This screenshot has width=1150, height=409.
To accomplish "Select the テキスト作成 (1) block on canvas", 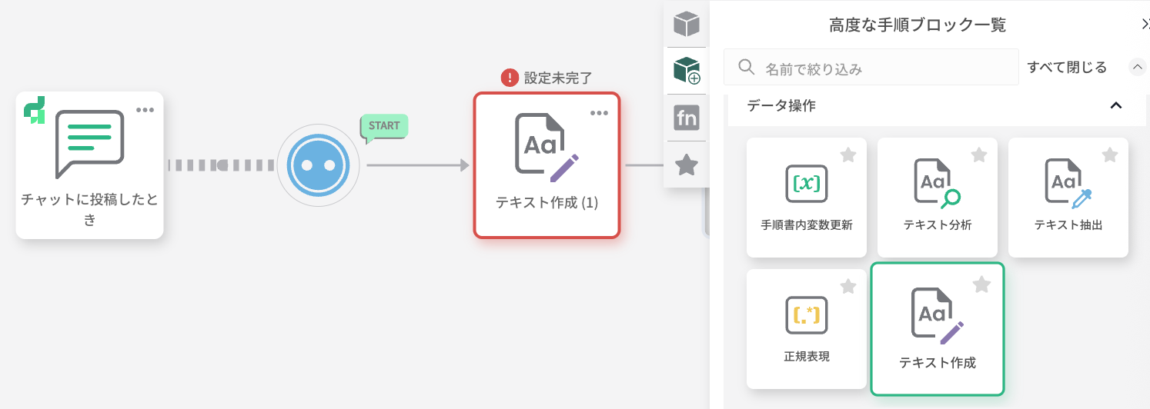I will tap(547, 165).
